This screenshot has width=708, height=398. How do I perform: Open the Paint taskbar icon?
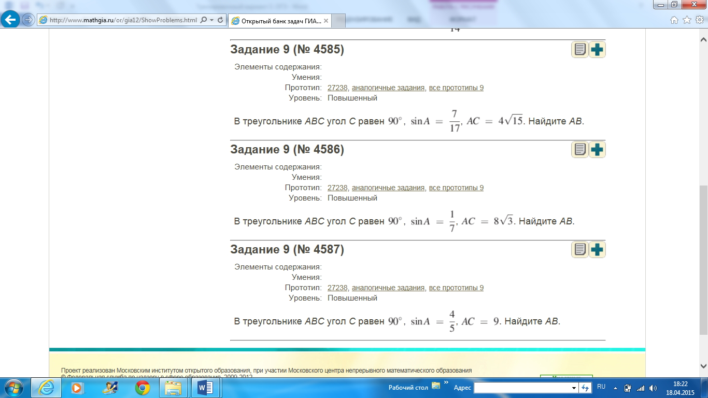point(110,388)
